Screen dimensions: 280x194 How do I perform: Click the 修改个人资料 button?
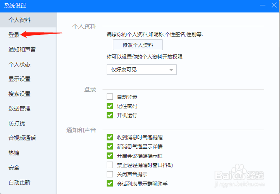tap(138, 45)
